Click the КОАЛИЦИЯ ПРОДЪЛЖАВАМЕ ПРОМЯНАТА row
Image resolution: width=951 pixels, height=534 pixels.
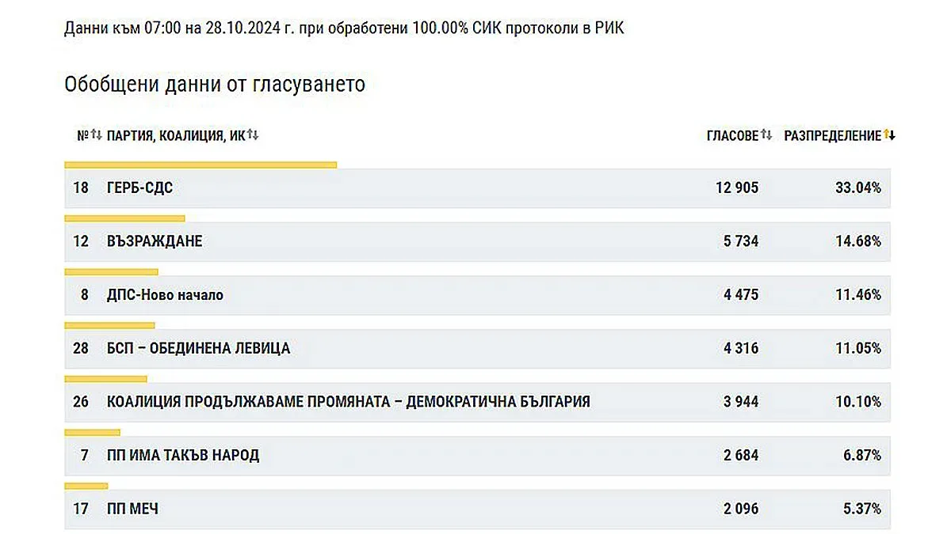[x=349, y=401]
